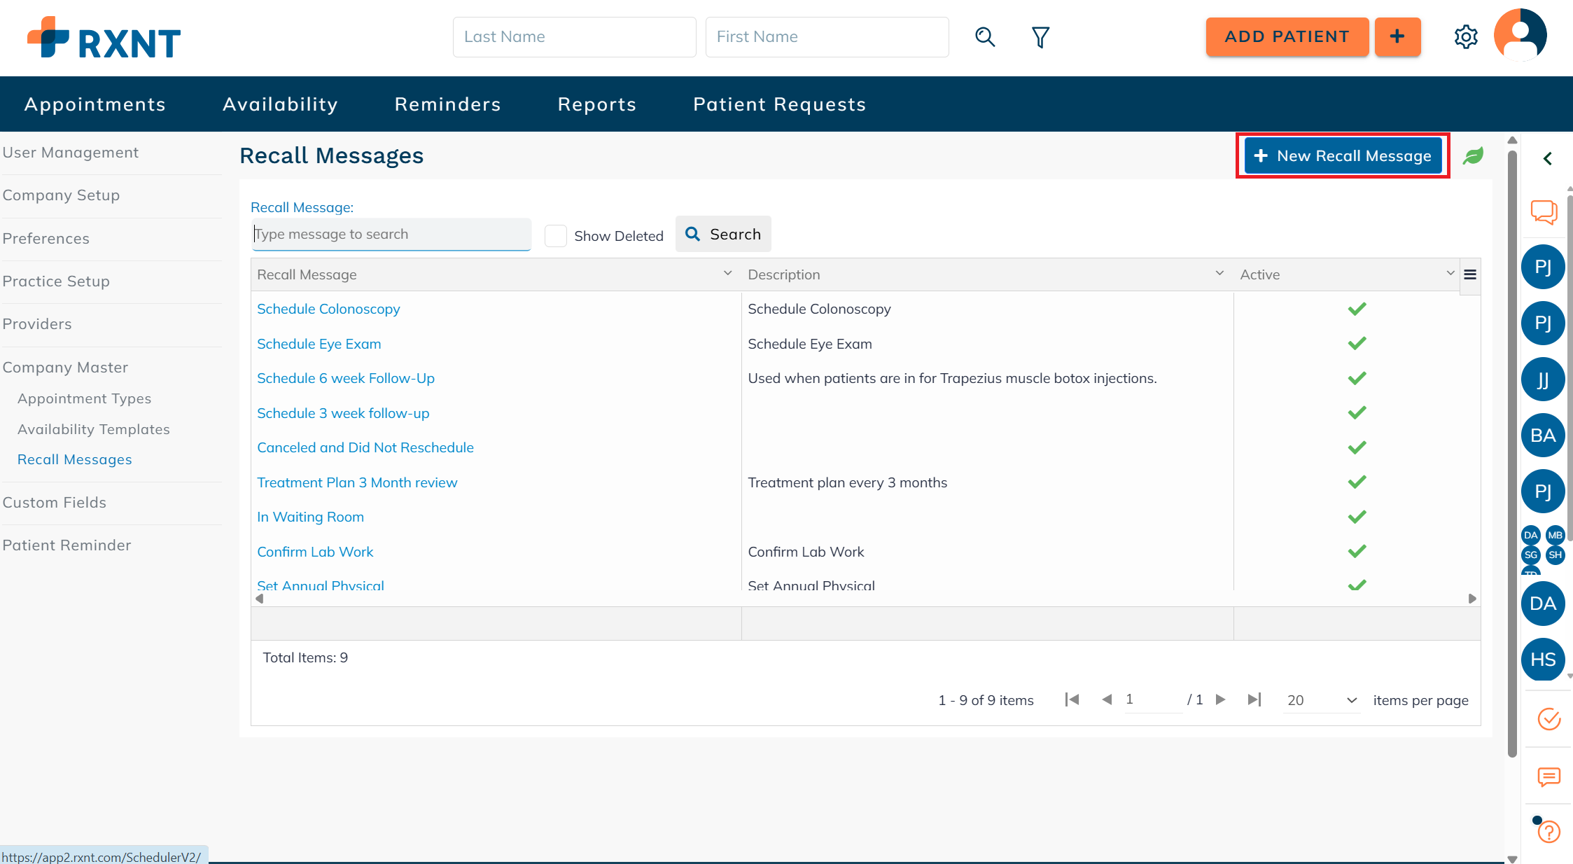The image size is (1573, 864).
Task: Select Availability Templates in sidebar
Action: click(x=93, y=429)
